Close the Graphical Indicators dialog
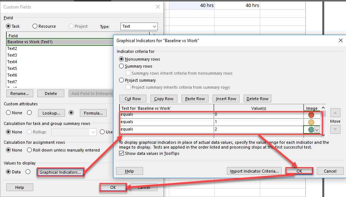 coord(340,40)
